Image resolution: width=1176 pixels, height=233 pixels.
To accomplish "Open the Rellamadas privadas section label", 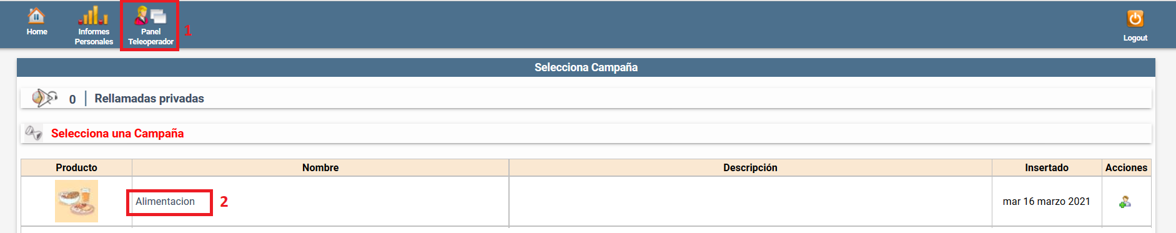I will [x=149, y=98].
